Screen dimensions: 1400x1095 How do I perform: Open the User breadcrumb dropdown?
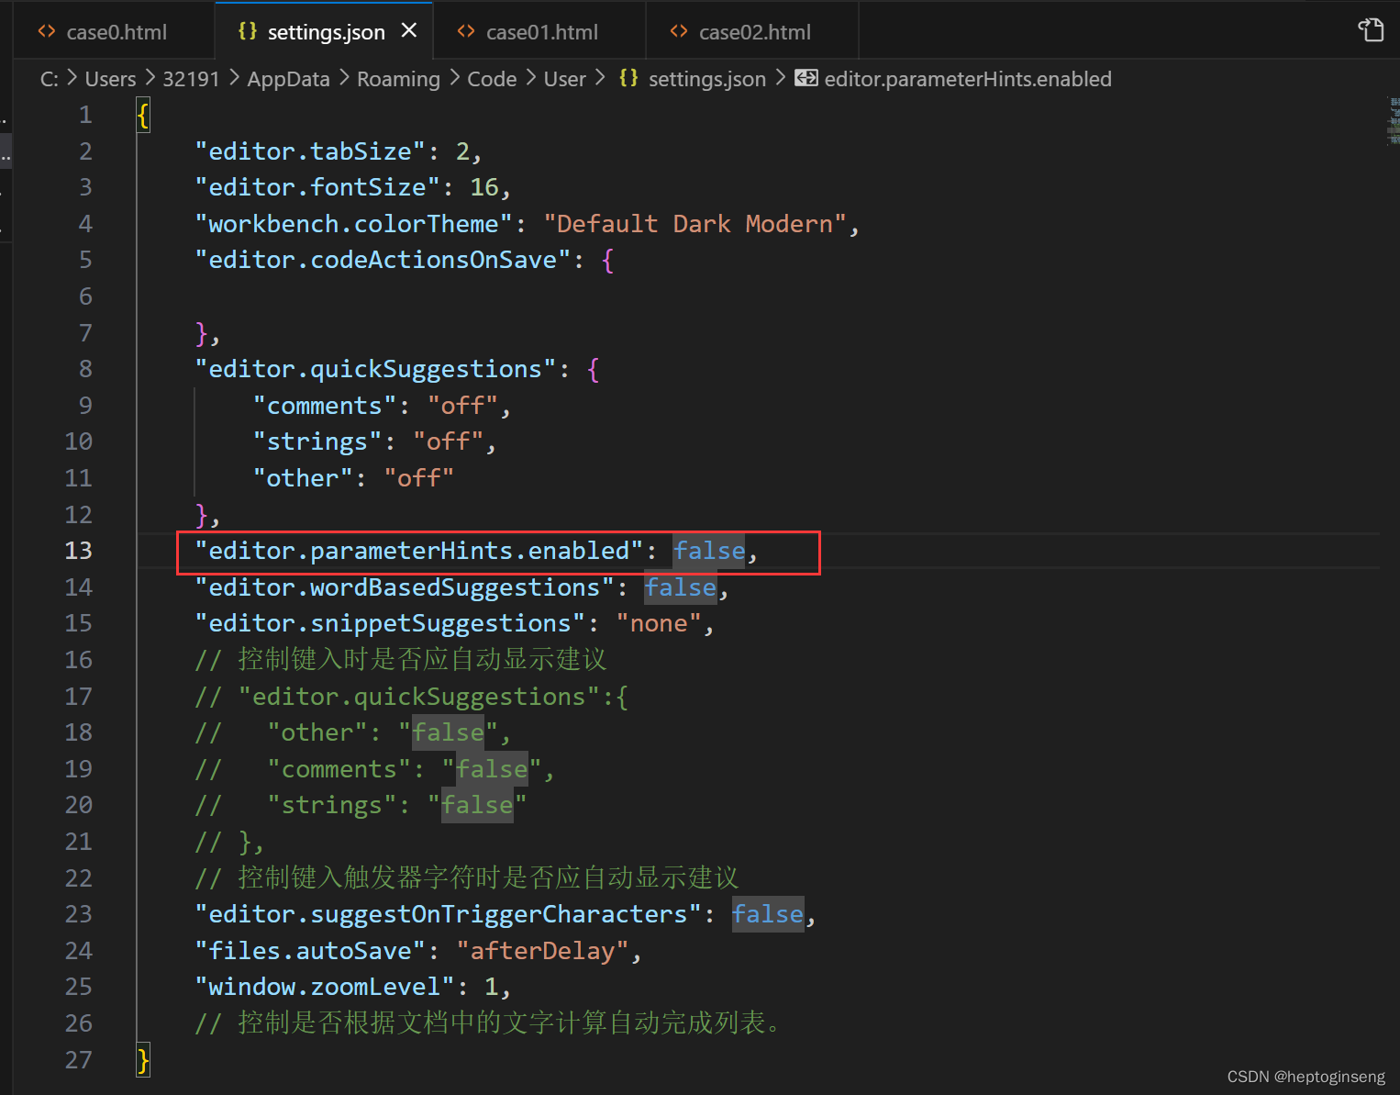click(x=564, y=78)
